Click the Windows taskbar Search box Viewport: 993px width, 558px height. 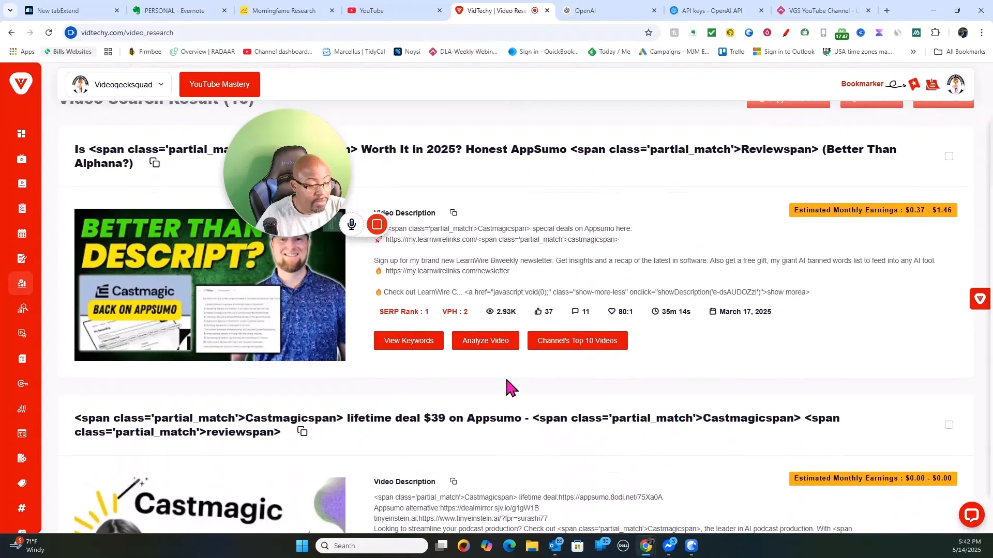pos(371,546)
